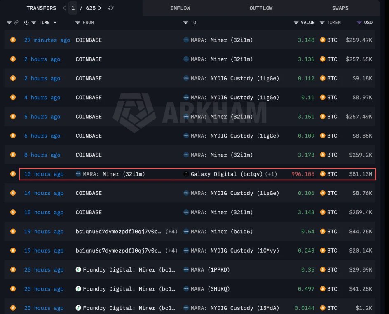The height and width of the screenshot is (314, 389).
Task: Open MARA (1PPKD) address link
Action: [210, 270]
